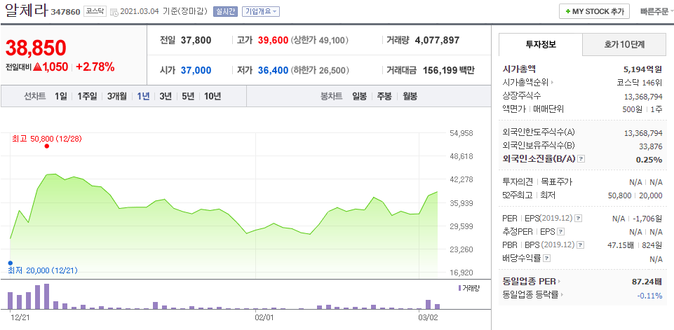The height and width of the screenshot is (330, 674).
Task: Click the help icon beside 배당수익률
Action: click(547, 259)
